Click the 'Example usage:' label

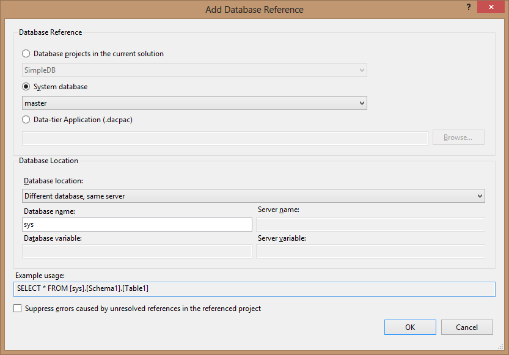point(40,276)
